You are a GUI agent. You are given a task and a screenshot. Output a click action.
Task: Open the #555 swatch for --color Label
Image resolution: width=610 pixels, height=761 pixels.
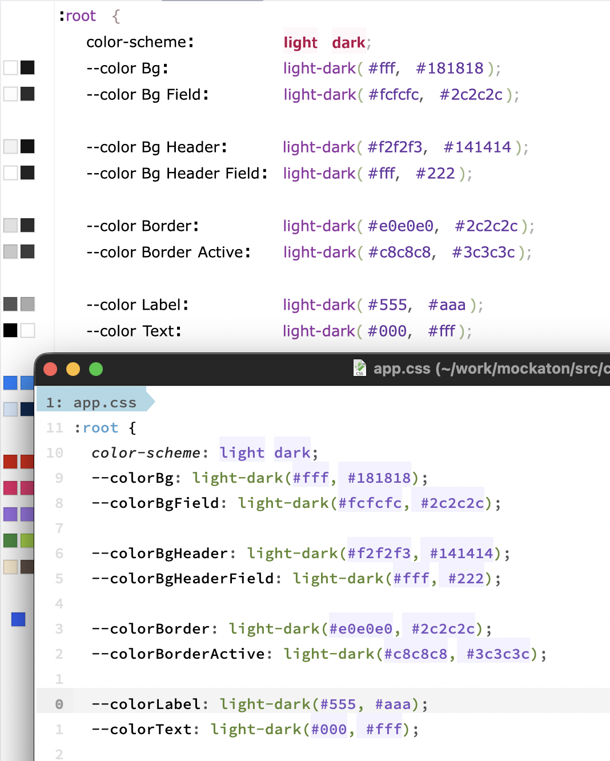[11, 304]
